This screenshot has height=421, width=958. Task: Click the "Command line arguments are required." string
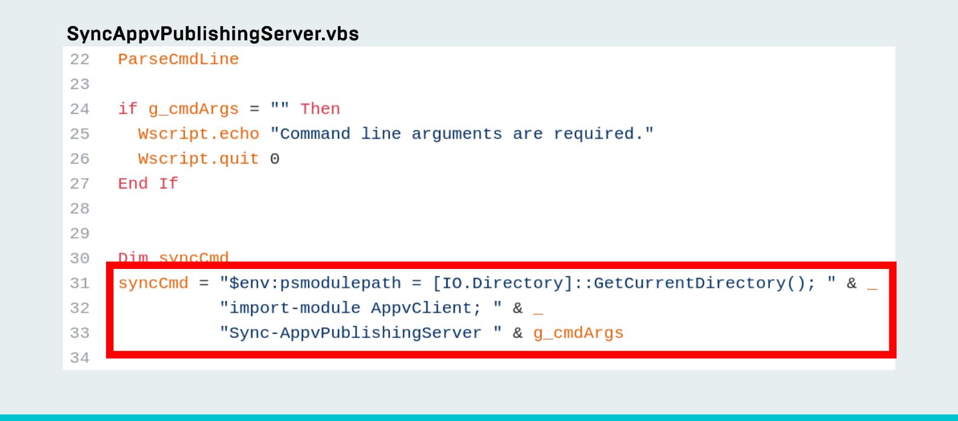462,134
